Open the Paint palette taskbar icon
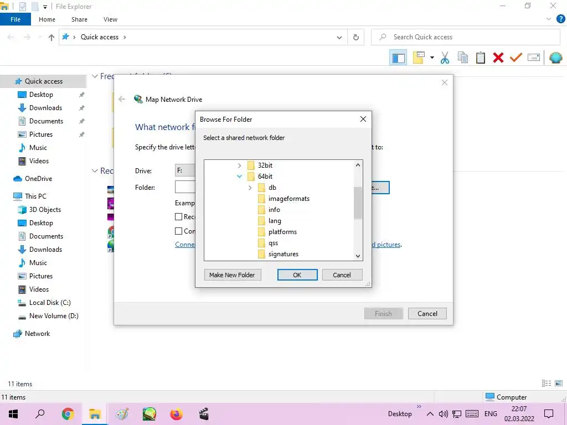 [122, 414]
